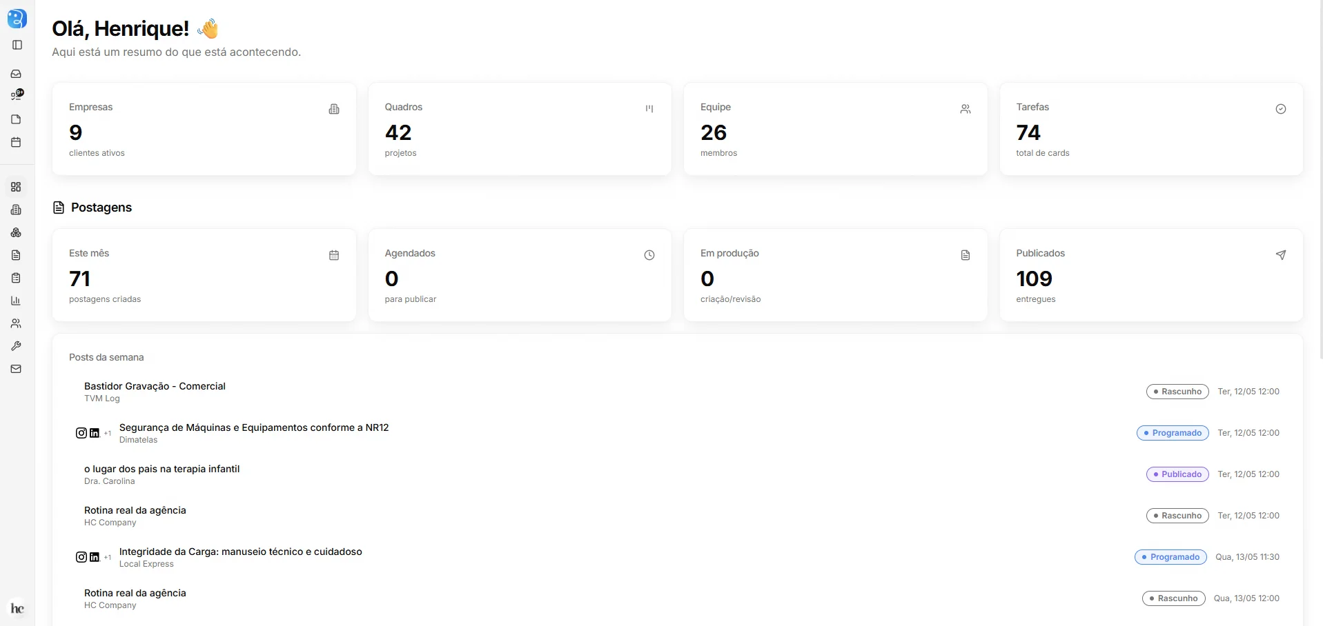Open the Quadros card showing 42 projects
The width and height of the screenshot is (1323, 626).
pyautogui.click(x=520, y=129)
